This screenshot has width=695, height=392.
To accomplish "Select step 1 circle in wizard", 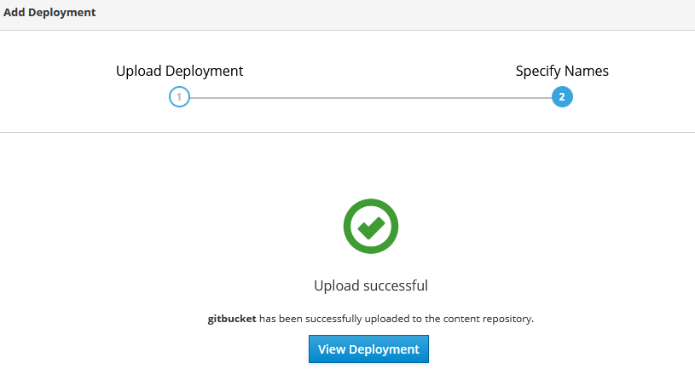I will click(x=179, y=96).
